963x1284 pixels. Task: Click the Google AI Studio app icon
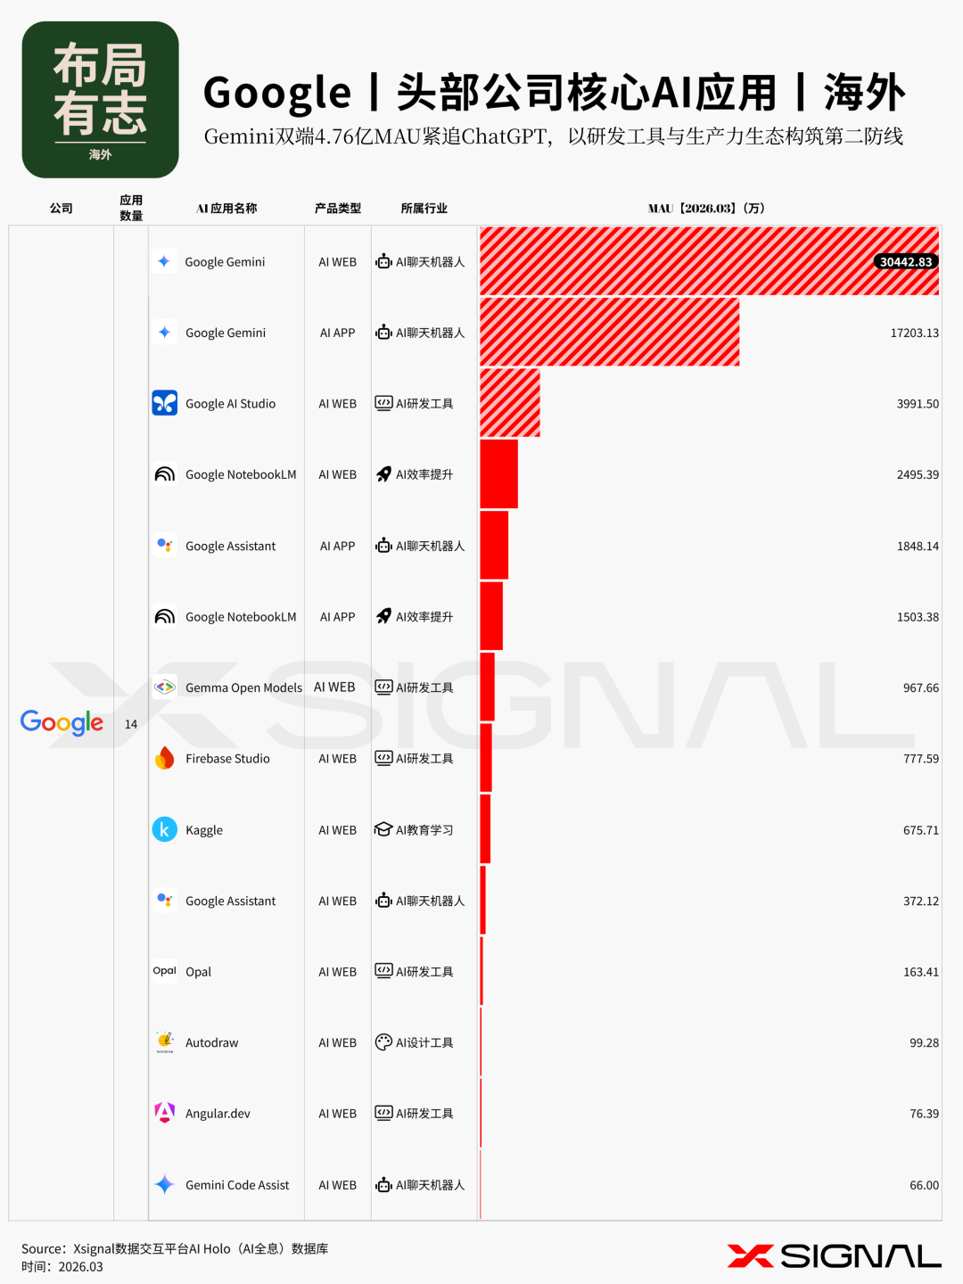[165, 403]
